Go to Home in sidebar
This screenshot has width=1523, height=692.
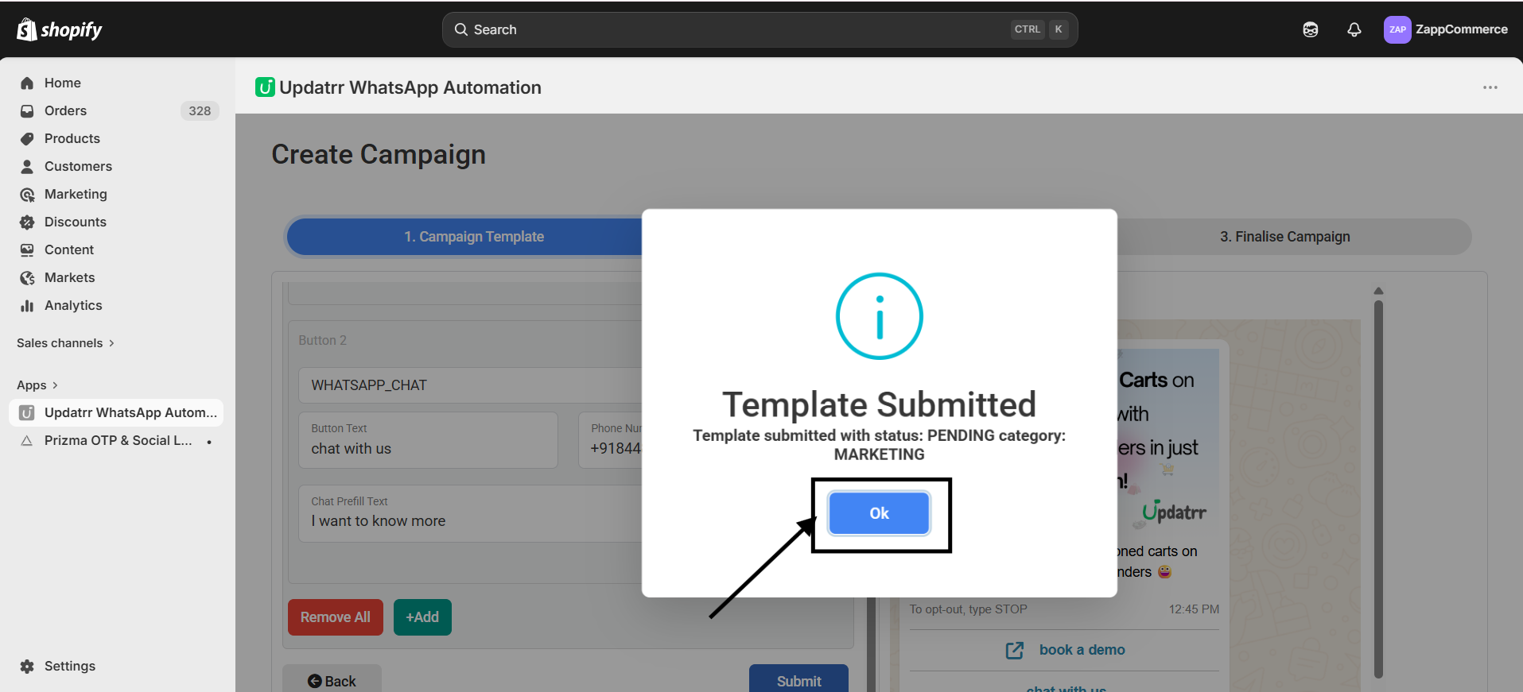pos(63,83)
